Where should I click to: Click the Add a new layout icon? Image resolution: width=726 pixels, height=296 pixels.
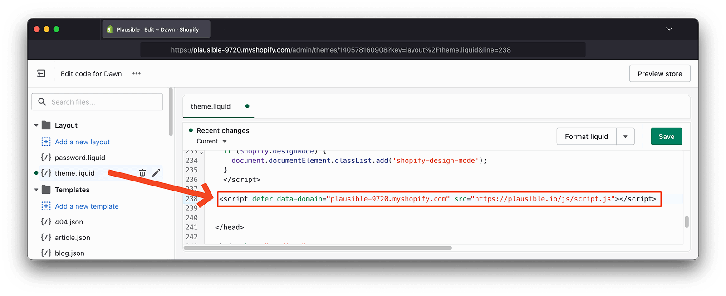[46, 142]
